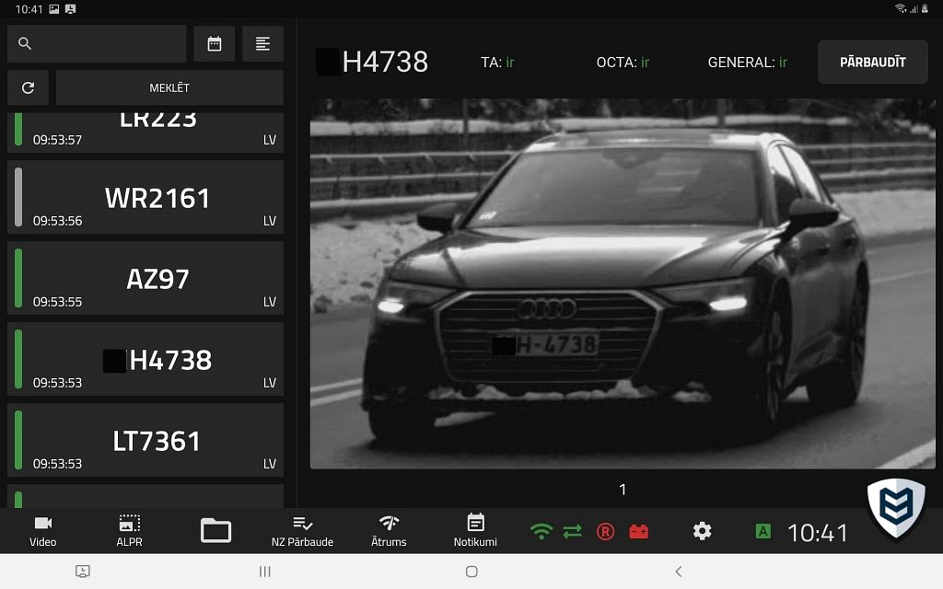Open the ALPR tab
The width and height of the screenshot is (943, 589).
129,531
